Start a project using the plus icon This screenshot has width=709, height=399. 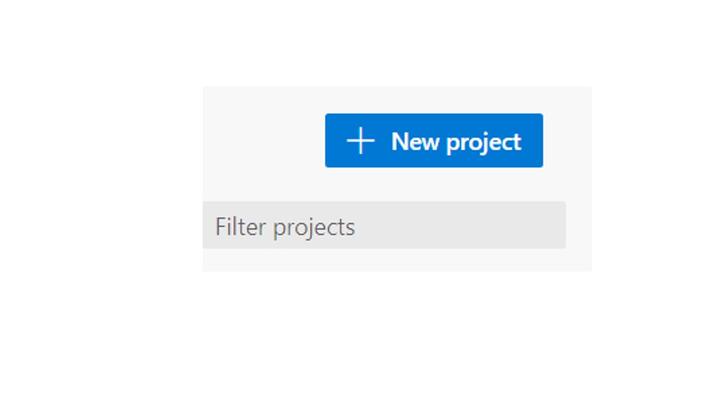(361, 141)
